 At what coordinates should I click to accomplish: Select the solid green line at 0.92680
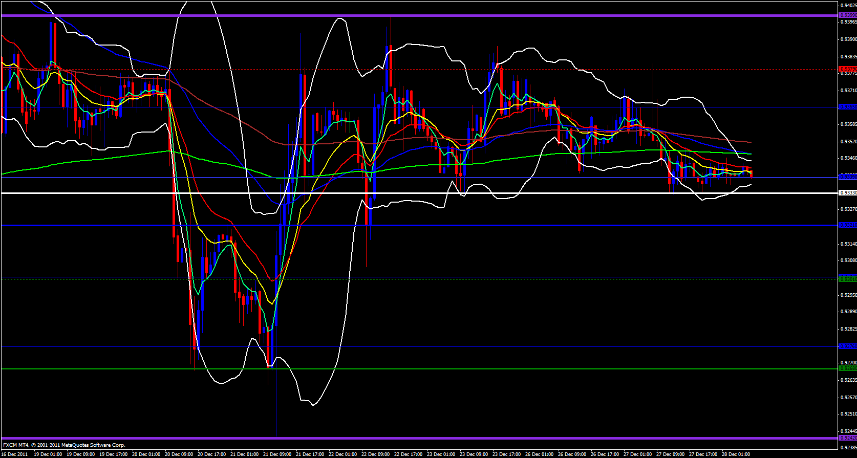point(419,368)
